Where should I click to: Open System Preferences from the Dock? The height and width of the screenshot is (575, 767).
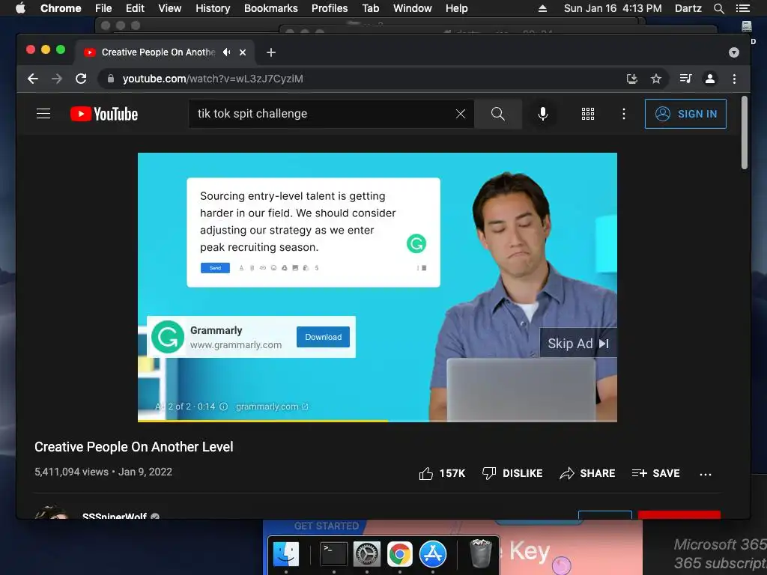coord(367,554)
